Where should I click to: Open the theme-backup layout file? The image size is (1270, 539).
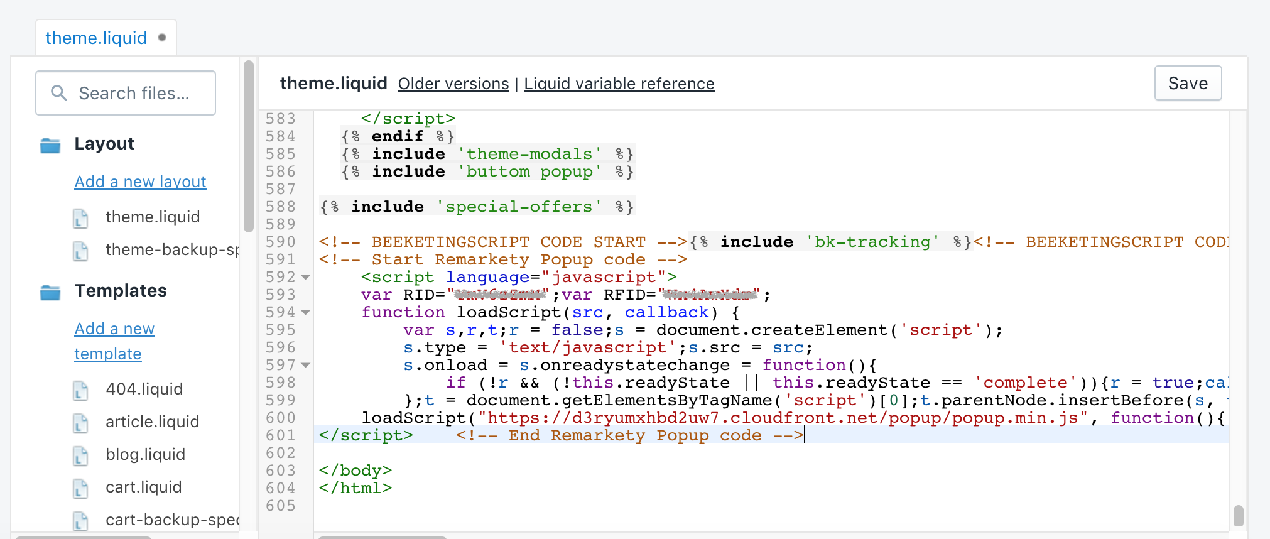click(x=172, y=249)
